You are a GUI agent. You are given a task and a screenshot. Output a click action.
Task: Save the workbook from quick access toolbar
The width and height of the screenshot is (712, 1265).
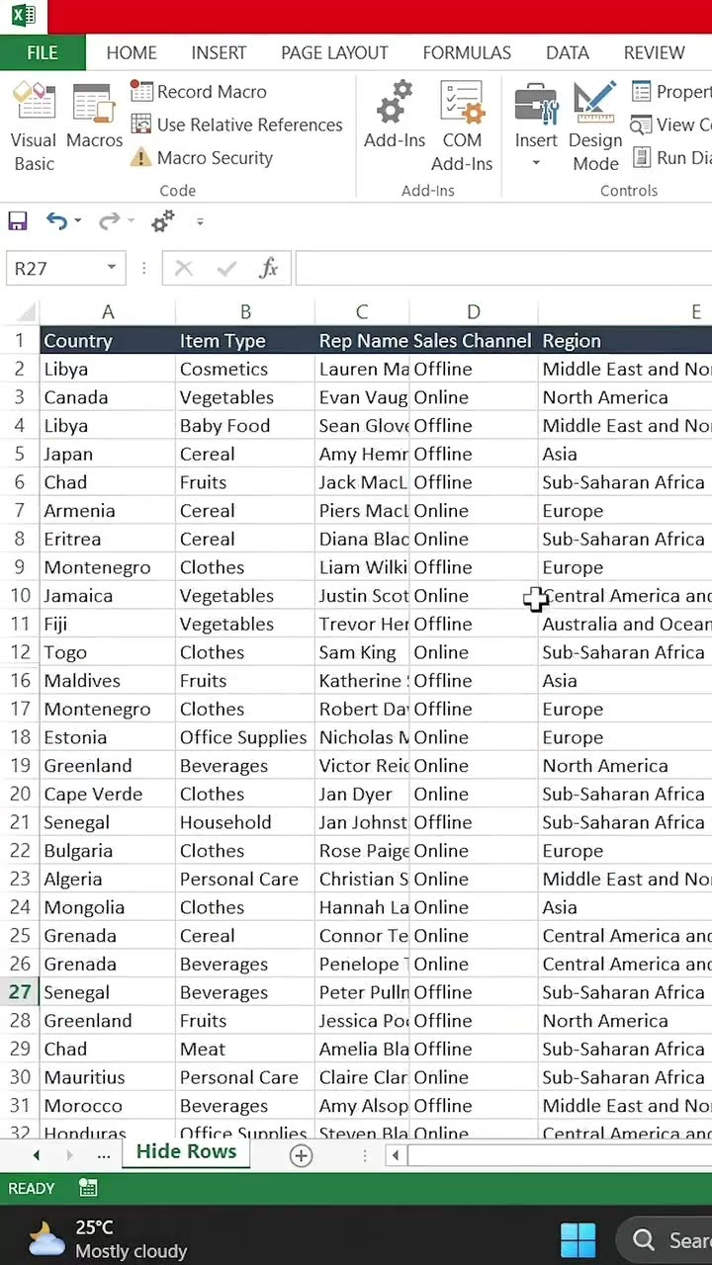click(x=18, y=221)
